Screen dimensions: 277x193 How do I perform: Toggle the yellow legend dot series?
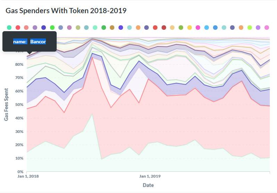coord(189,27)
